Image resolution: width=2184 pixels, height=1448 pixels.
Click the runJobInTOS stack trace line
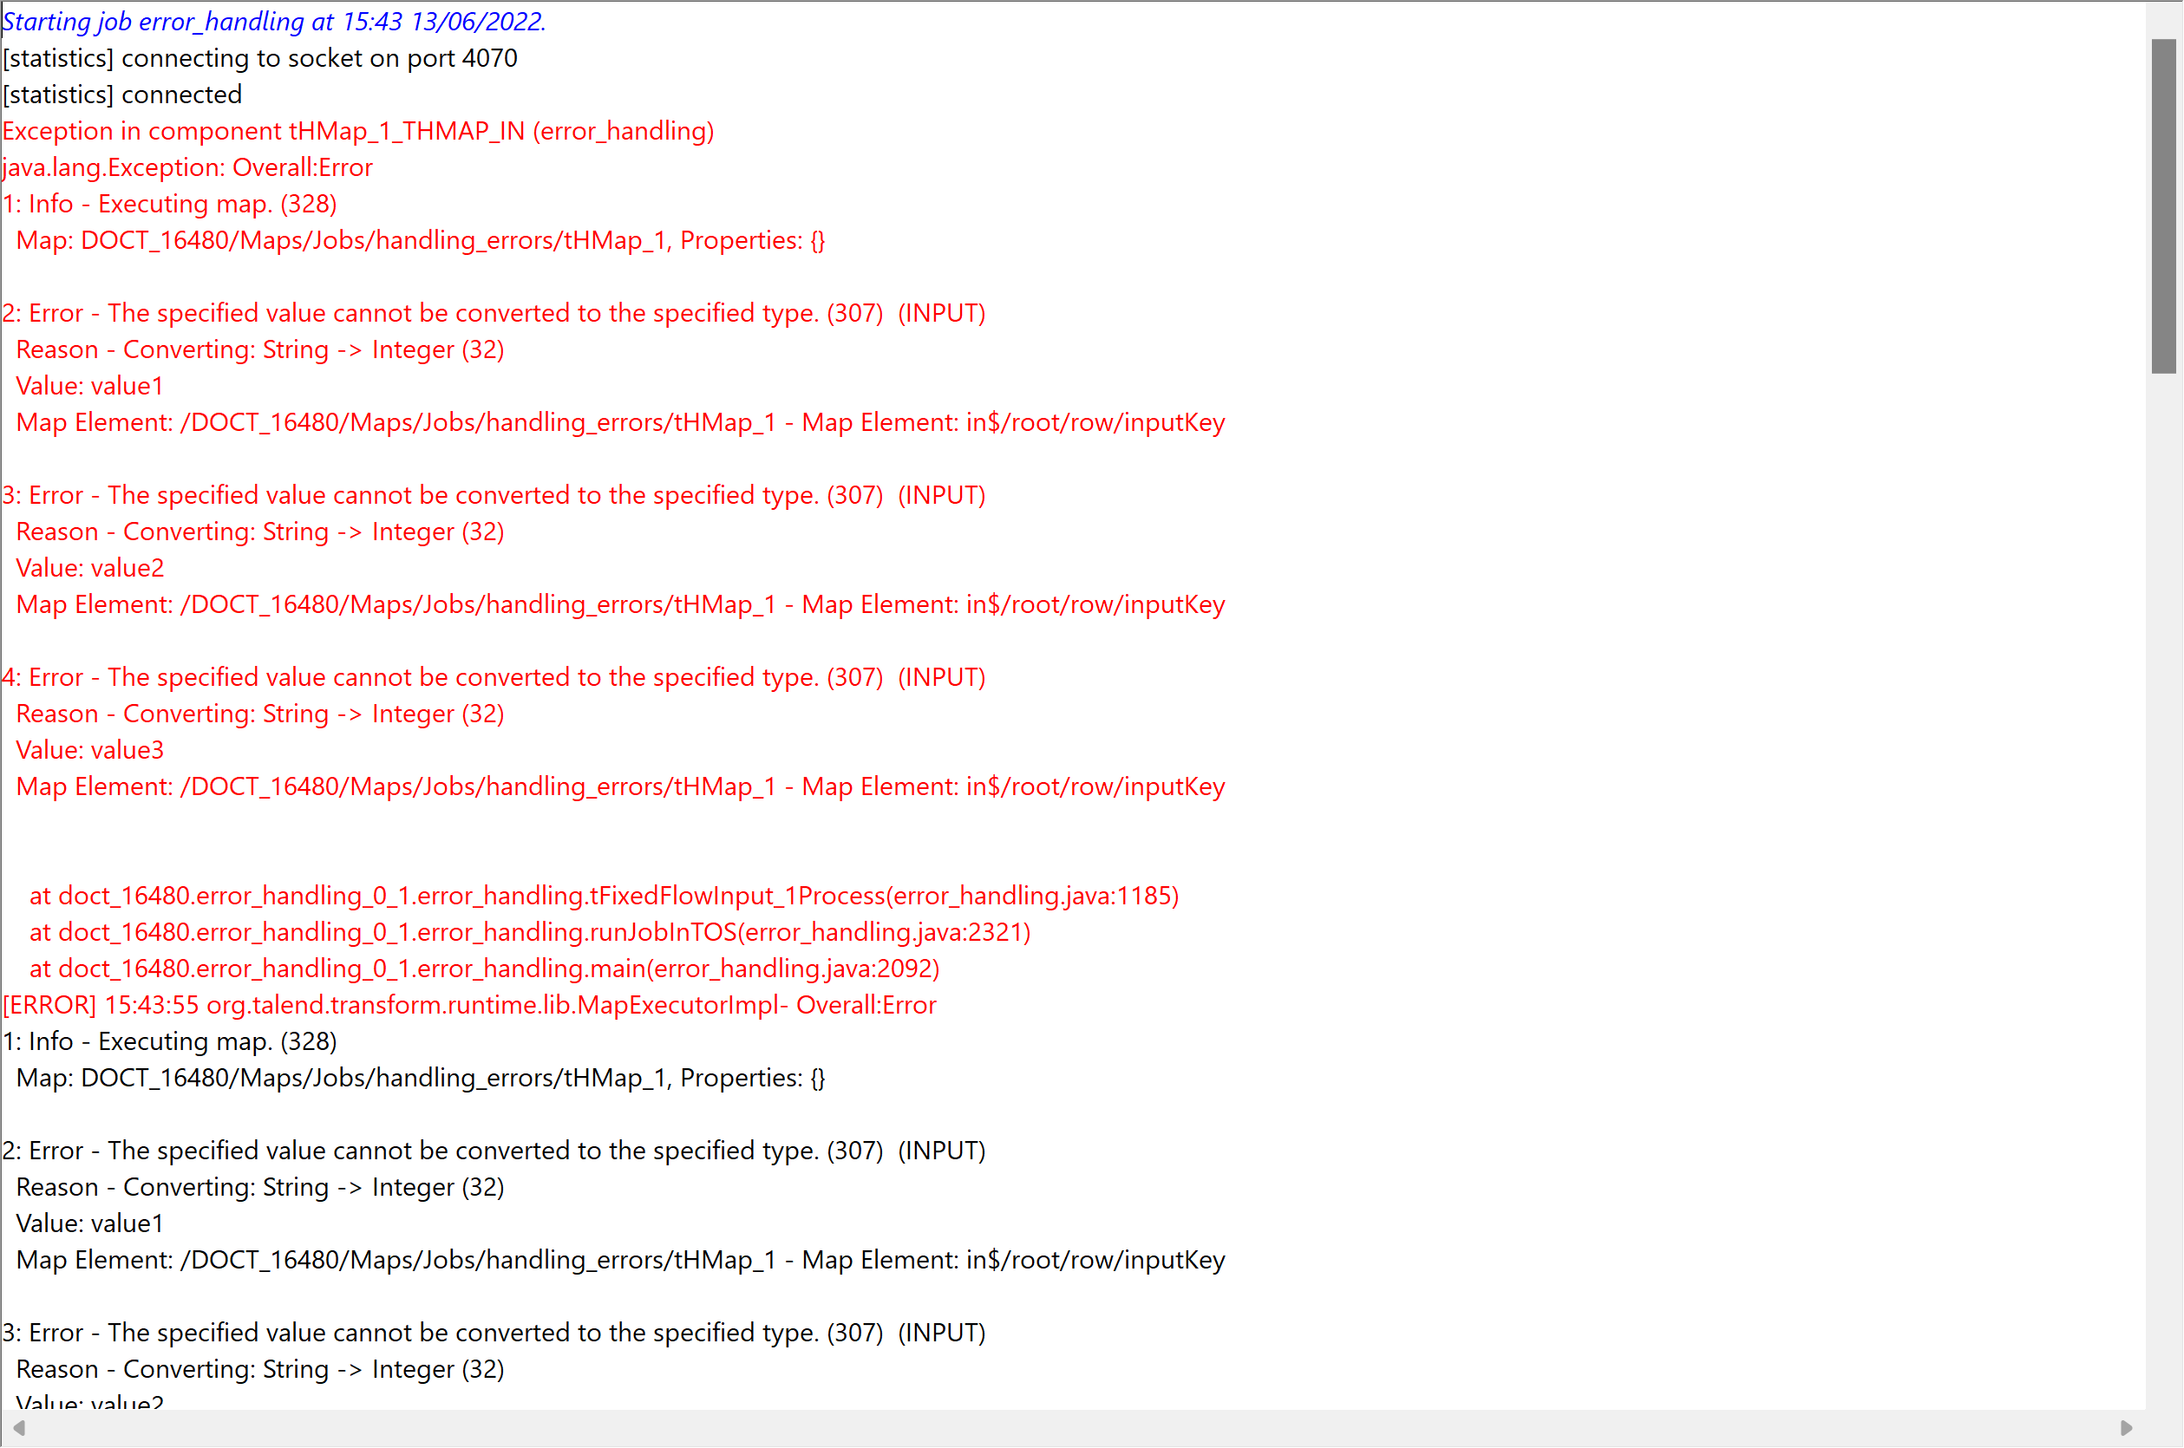(530, 932)
